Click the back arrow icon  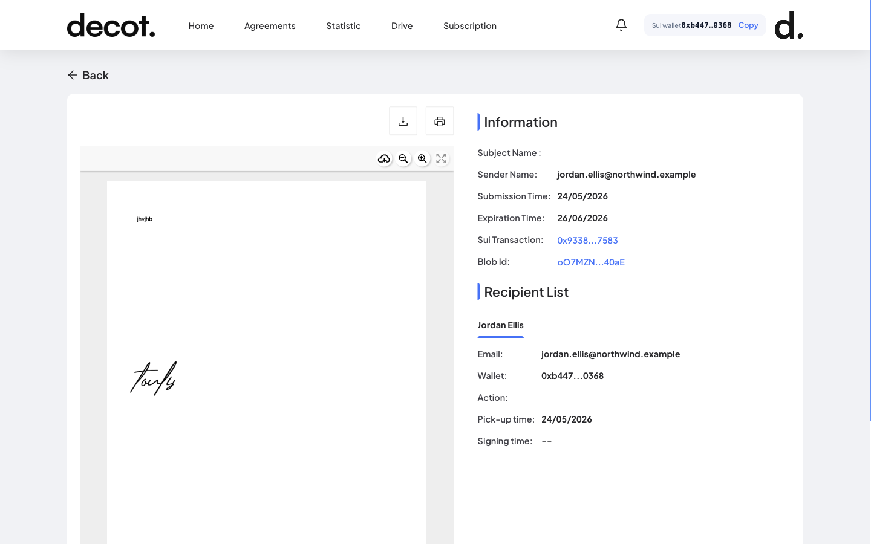[73, 75]
